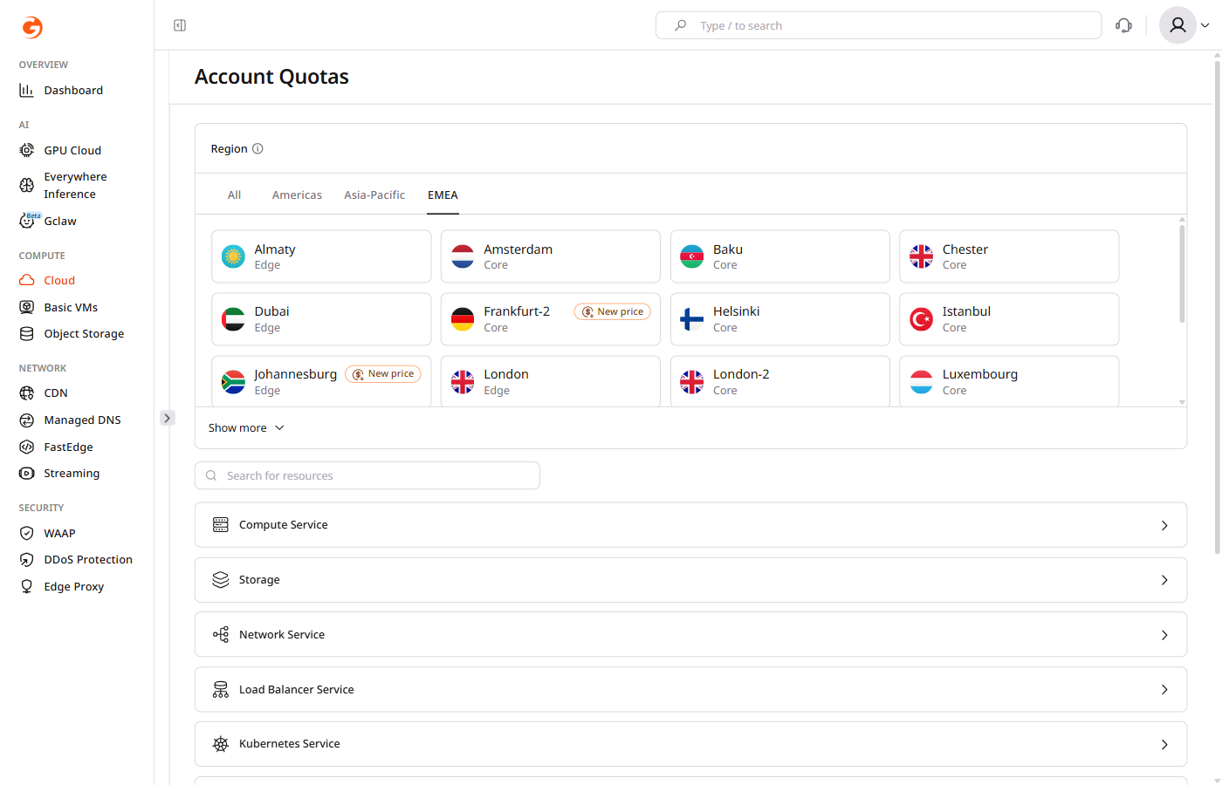Select the Almaty Edge region
This screenshot has height=785, width=1222.
click(321, 256)
